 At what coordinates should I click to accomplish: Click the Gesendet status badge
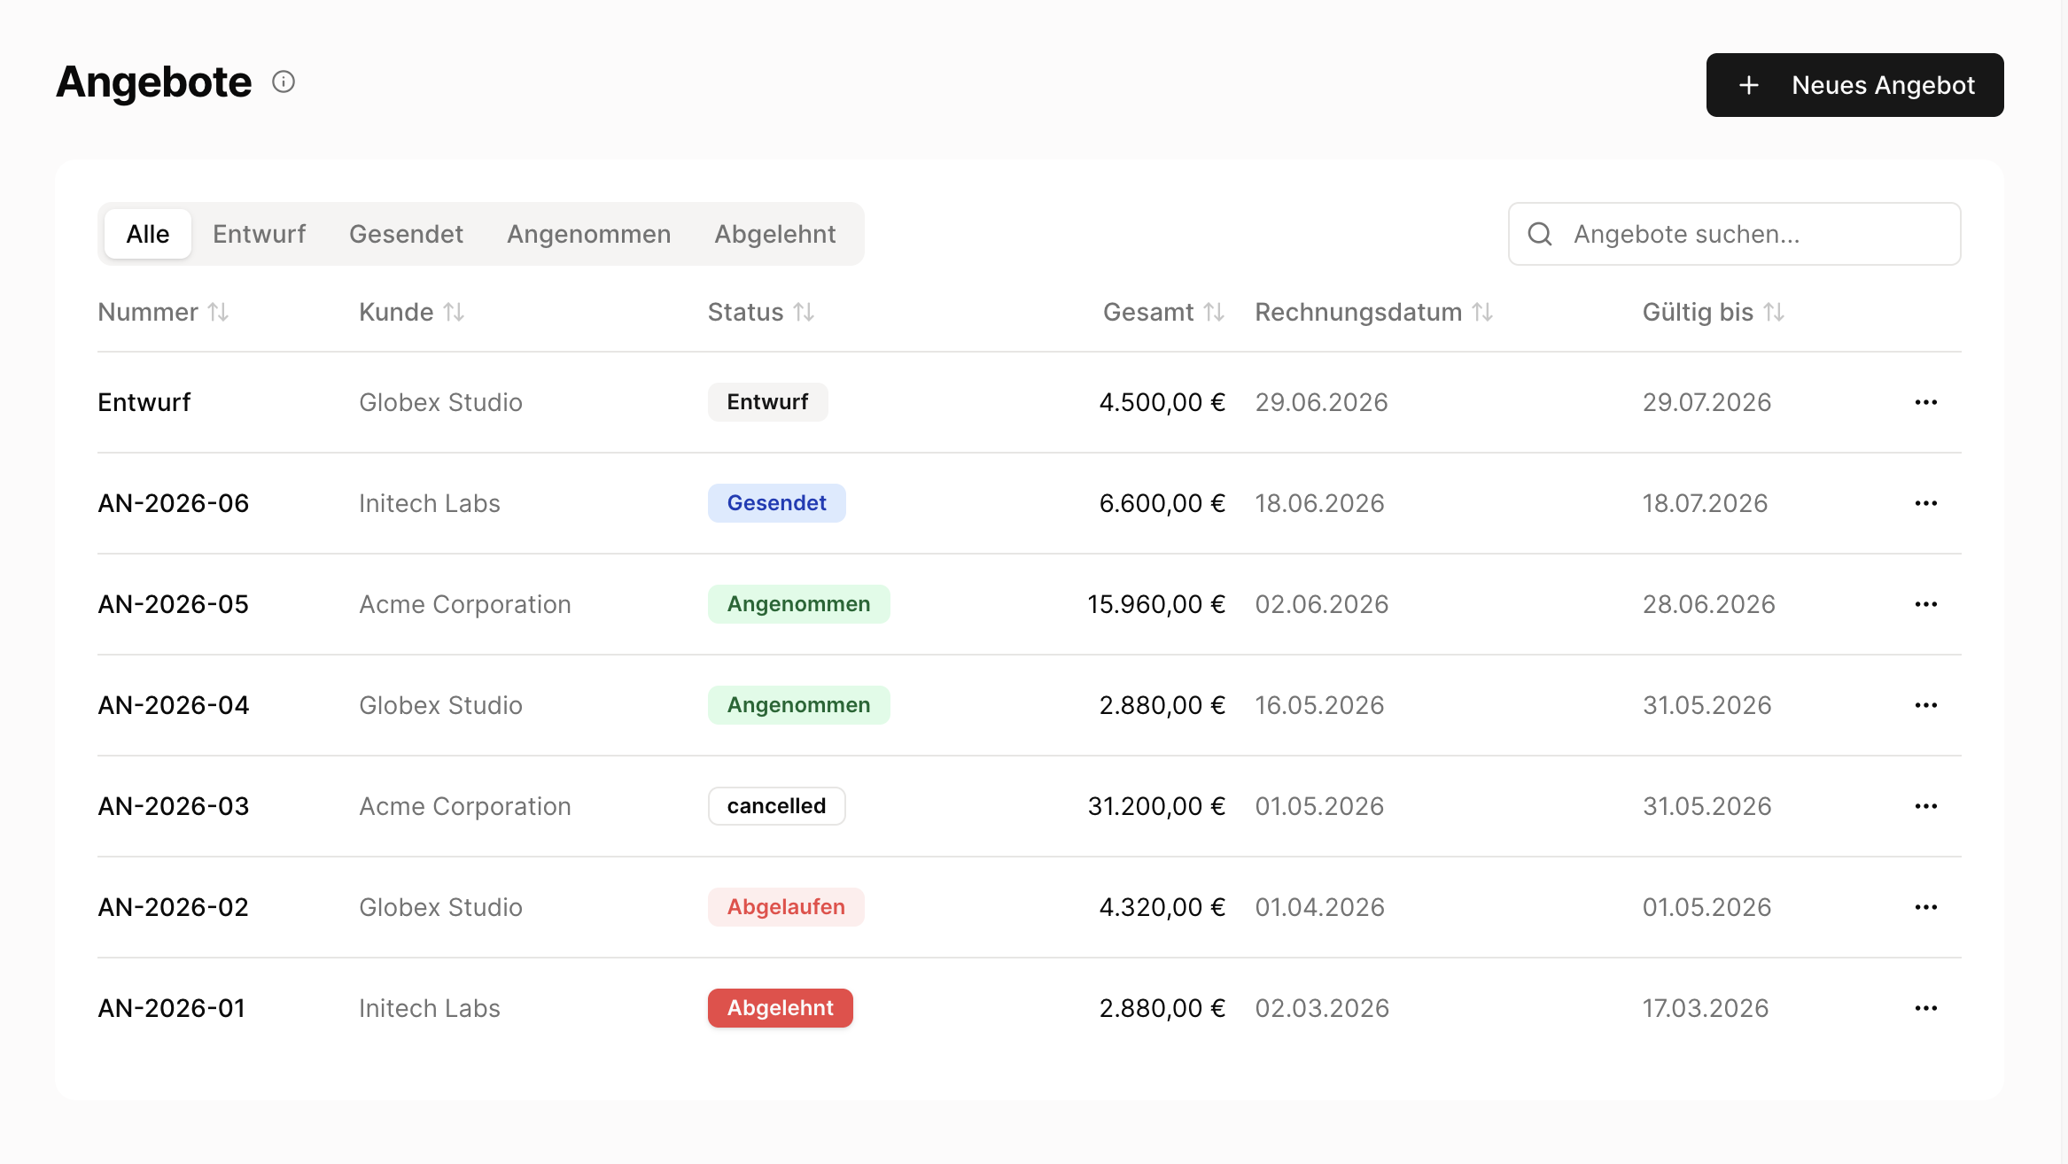point(776,503)
